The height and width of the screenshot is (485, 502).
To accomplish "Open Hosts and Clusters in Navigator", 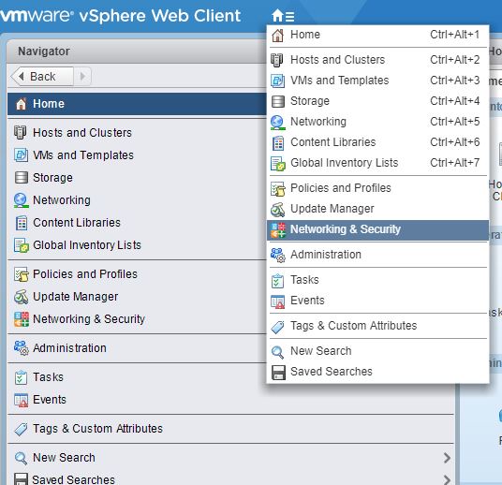I will (137, 133).
